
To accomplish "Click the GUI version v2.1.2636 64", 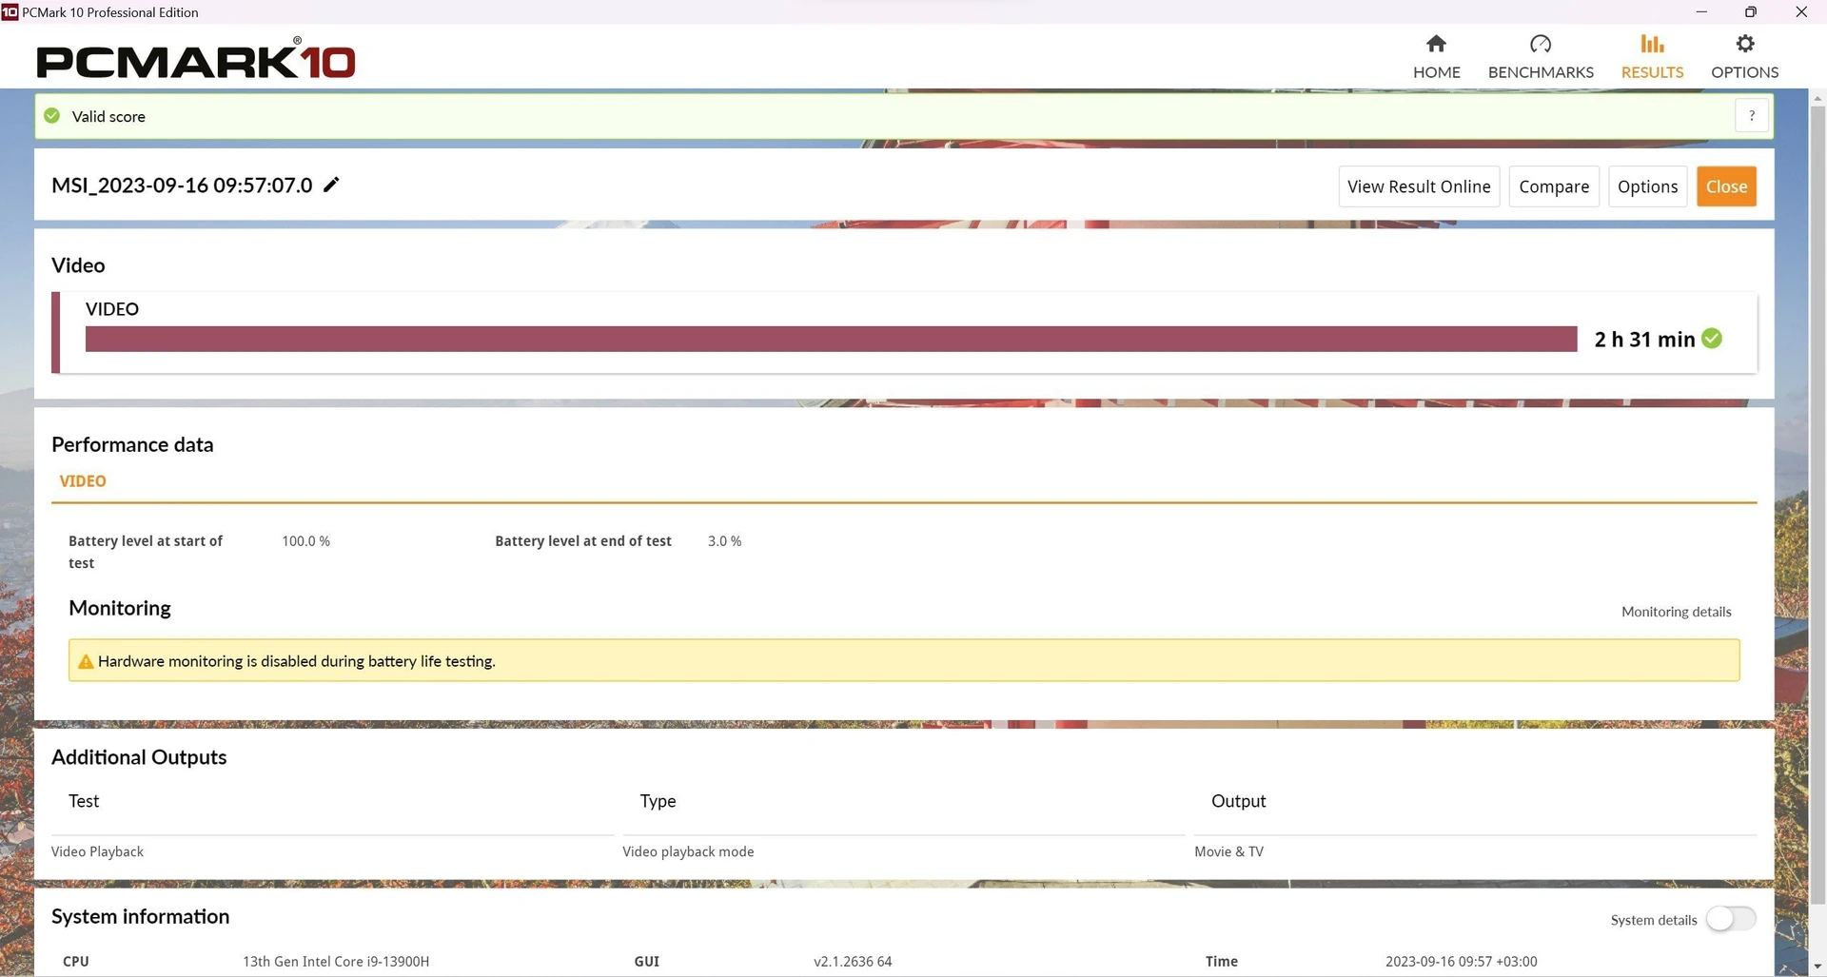I will (x=853, y=962).
